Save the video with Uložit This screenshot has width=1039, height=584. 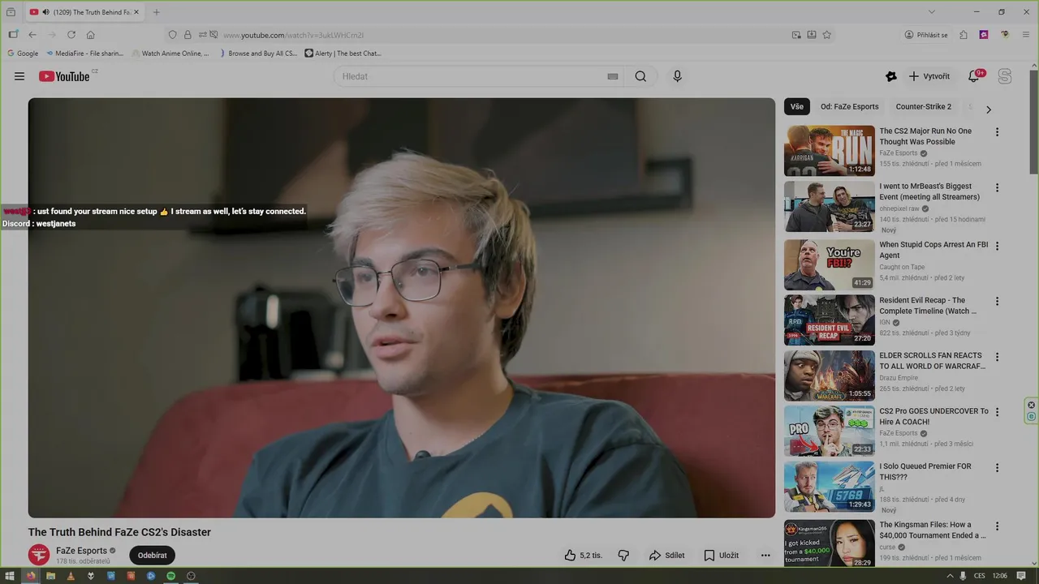(x=721, y=556)
